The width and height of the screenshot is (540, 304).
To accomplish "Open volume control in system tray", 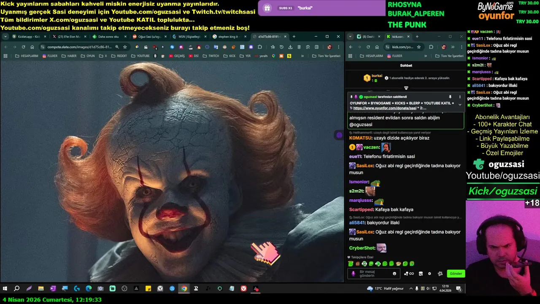I will coord(428,289).
